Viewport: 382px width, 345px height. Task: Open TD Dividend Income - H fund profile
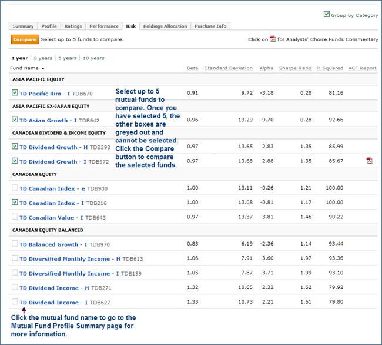coord(54,288)
